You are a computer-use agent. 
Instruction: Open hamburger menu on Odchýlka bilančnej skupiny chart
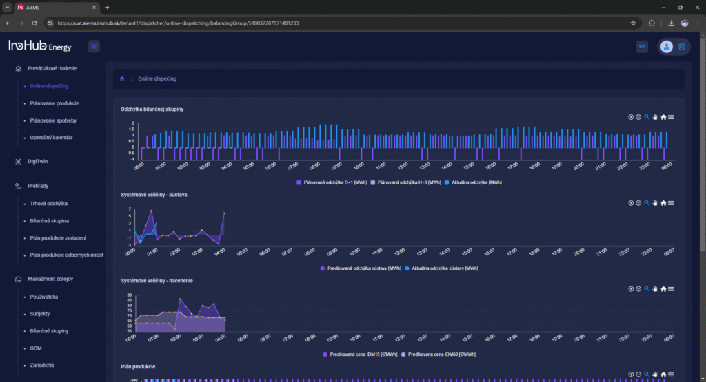(671, 117)
